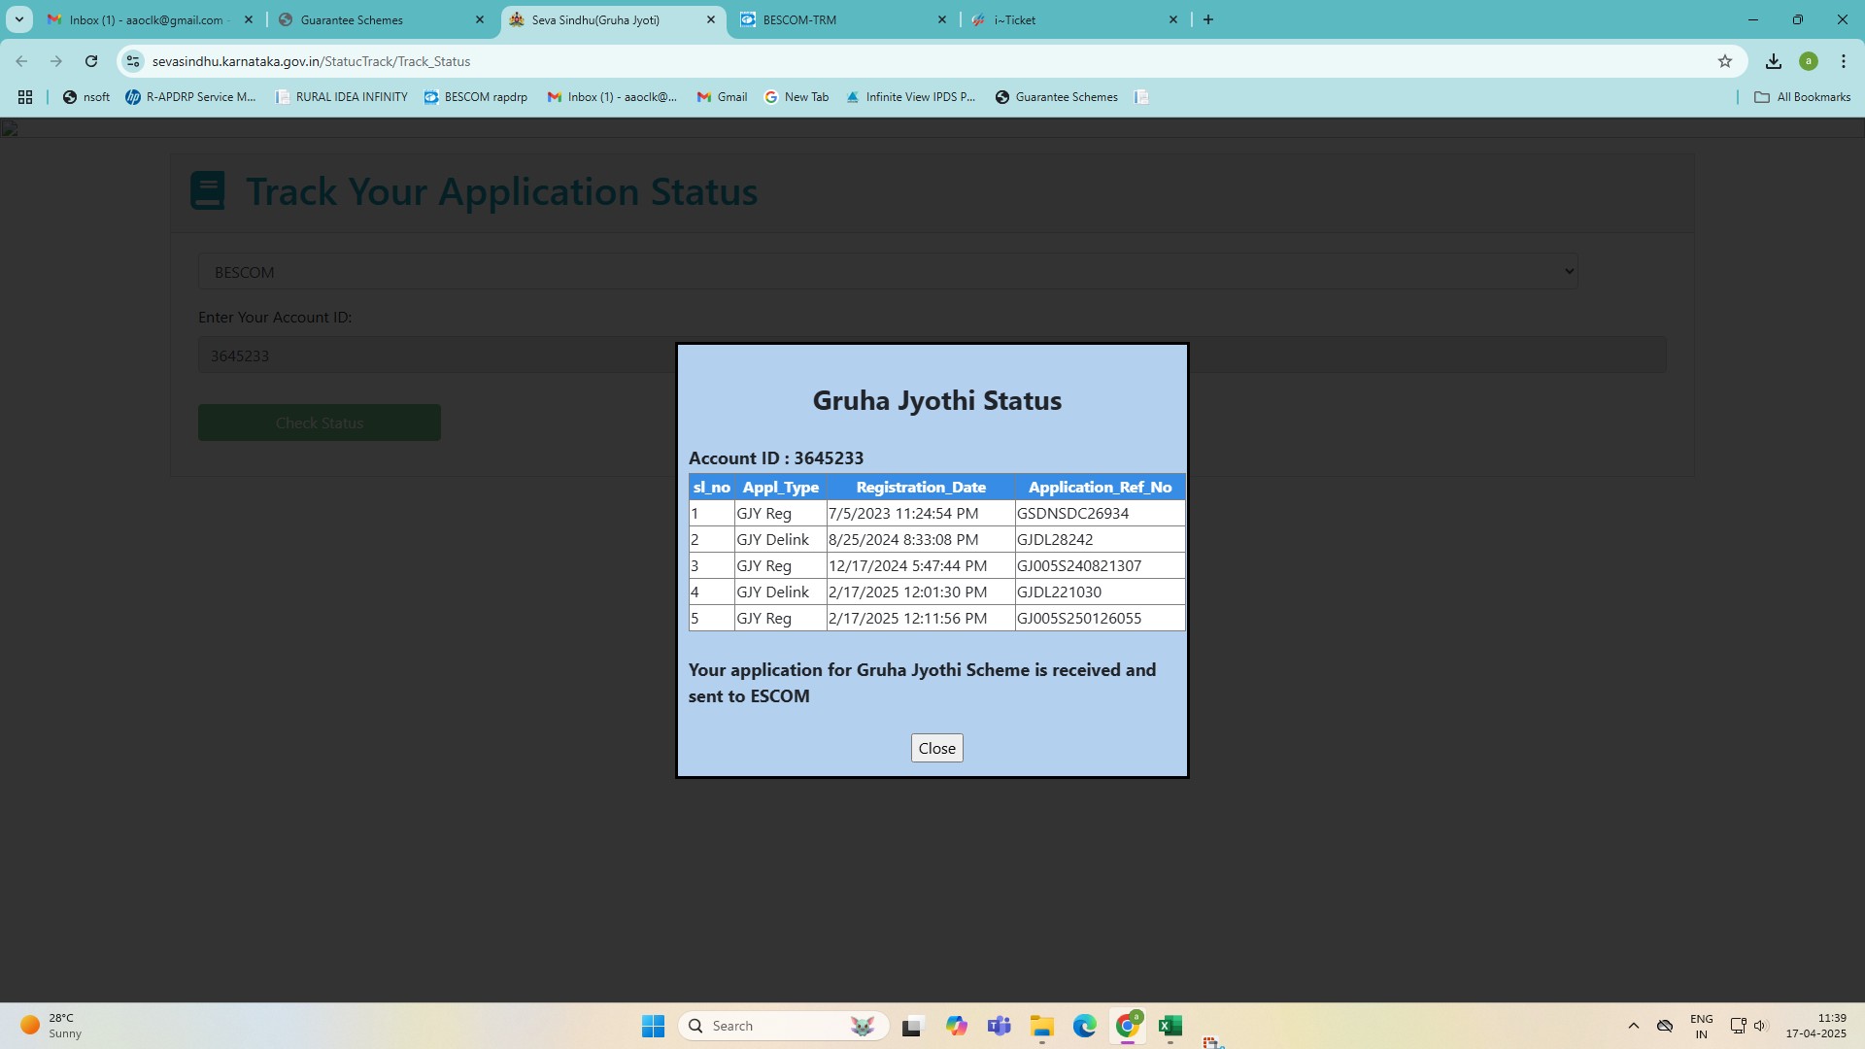Close the i~Ticket tab
1865x1049 pixels.
pos(1173,19)
